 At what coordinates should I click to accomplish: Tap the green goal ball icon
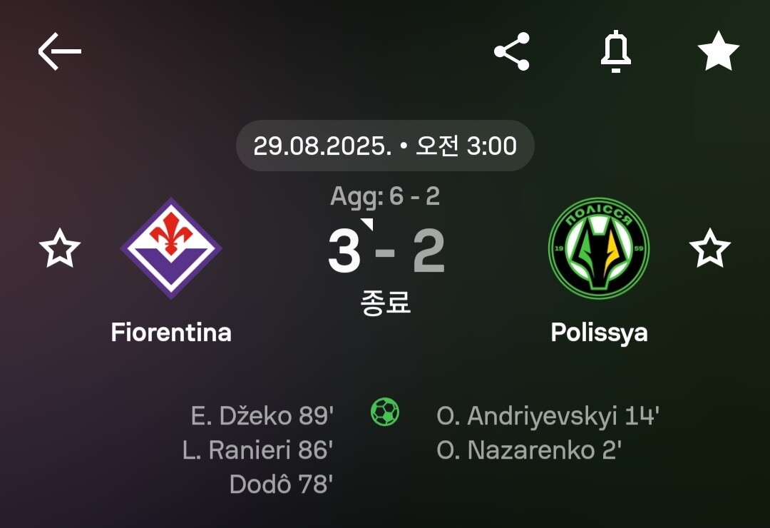tap(385, 412)
